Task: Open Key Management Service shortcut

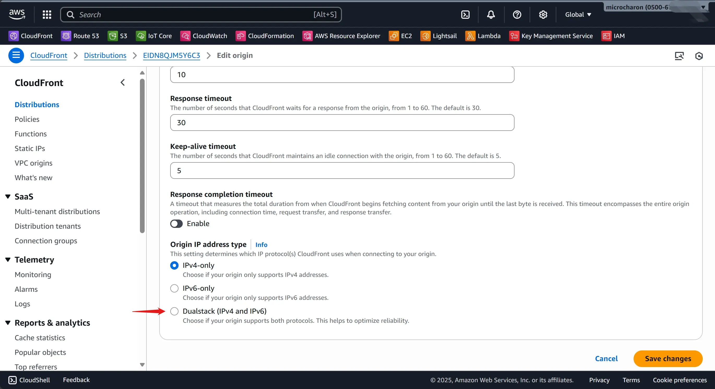Action: (551, 36)
